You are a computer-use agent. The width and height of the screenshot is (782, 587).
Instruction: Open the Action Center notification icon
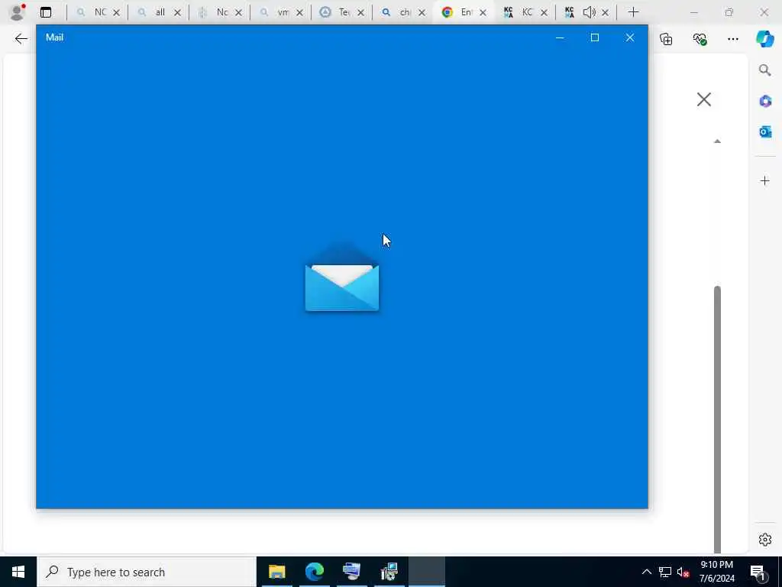759,572
